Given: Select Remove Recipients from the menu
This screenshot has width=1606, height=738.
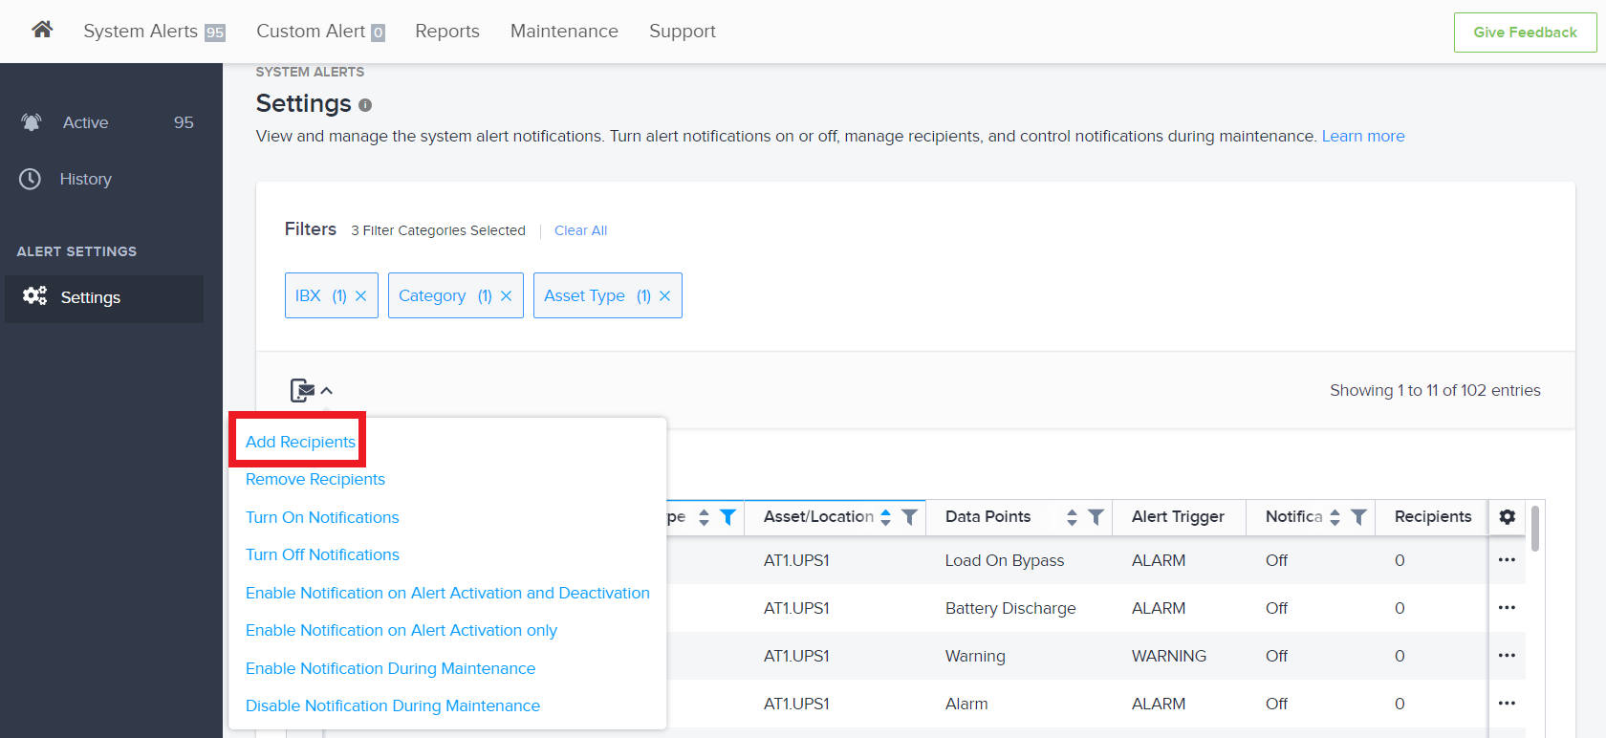Looking at the screenshot, I should click(315, 479).
